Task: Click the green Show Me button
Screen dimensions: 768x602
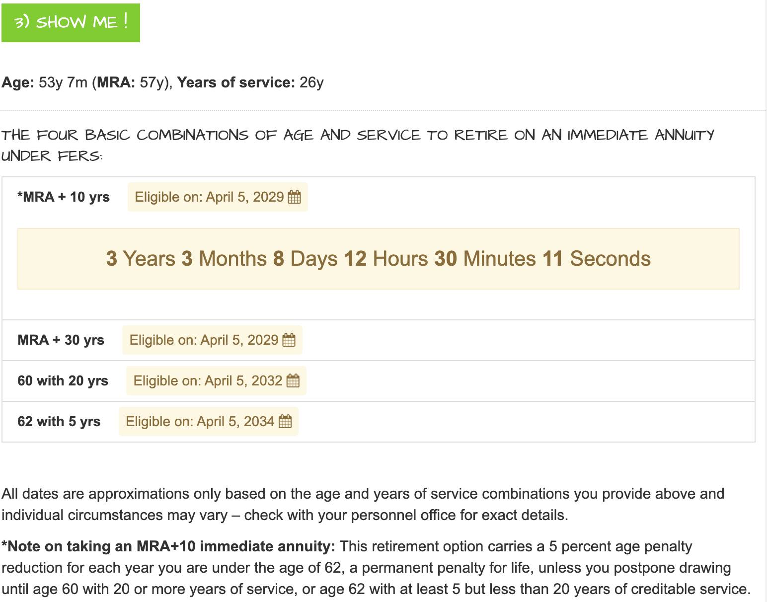Action: 71,23
